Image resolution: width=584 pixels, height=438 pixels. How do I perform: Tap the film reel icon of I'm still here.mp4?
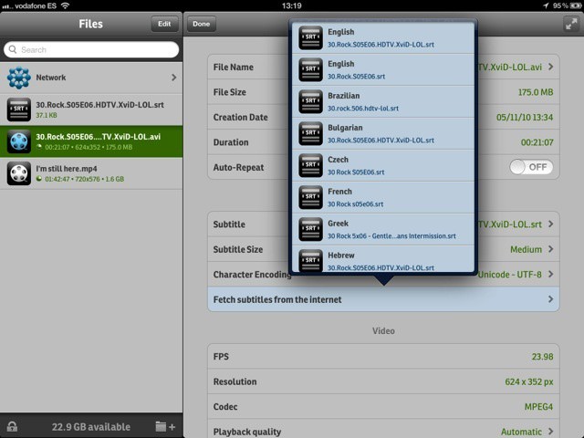(18, 173)
